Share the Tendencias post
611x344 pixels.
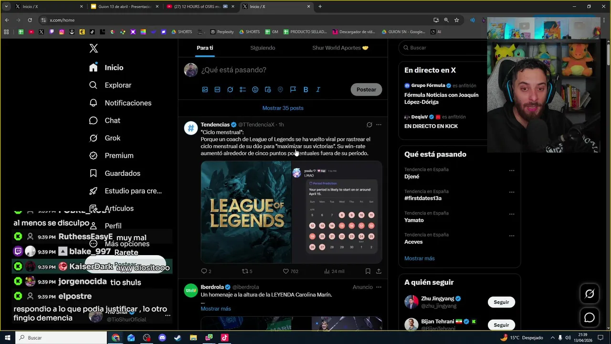[379, 271]
